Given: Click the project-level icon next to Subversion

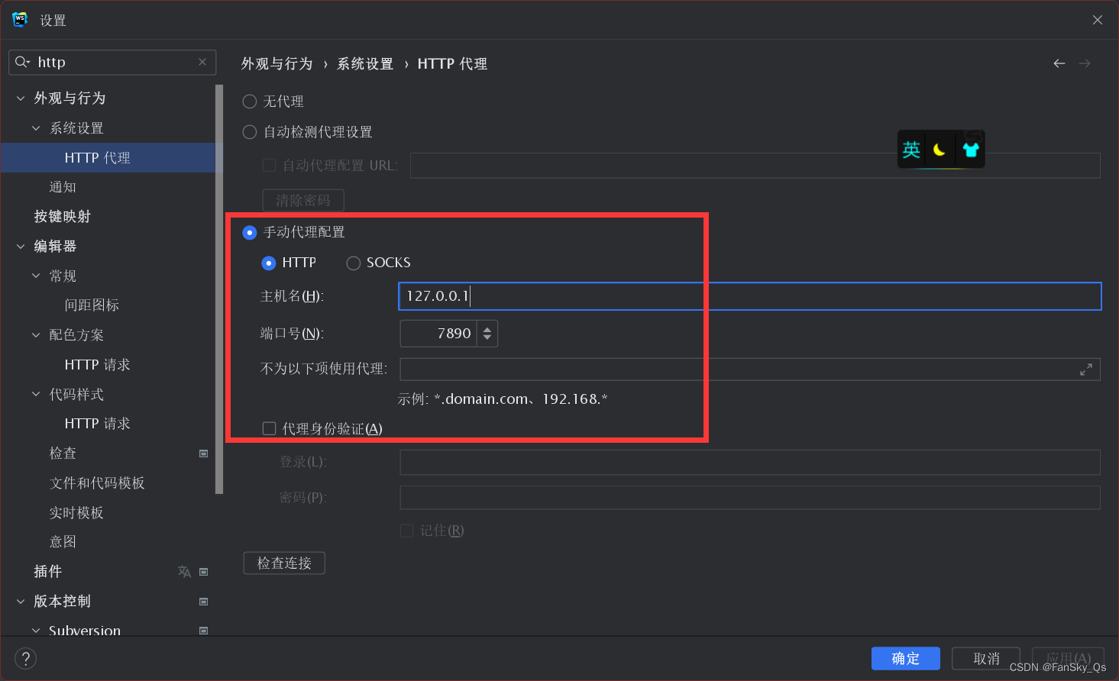Looking at the screenshot, I should point(204,631).
